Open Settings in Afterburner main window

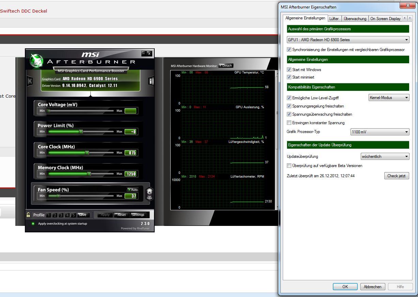tap(138, 215)
